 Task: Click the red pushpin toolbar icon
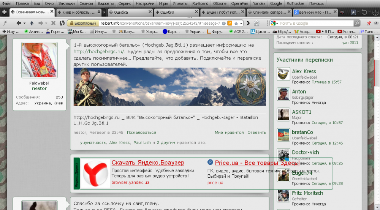[x=369, y=23]
